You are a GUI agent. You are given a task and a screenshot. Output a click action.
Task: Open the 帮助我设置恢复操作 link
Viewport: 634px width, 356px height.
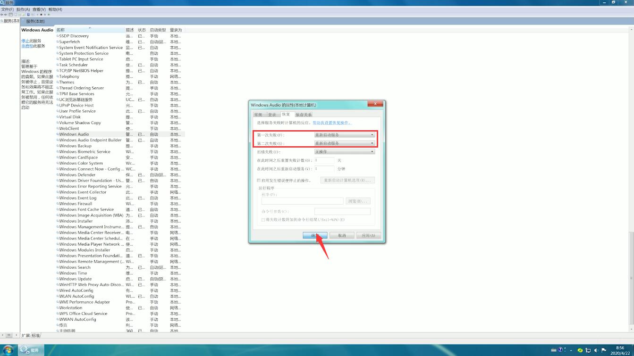coord(332,123)
